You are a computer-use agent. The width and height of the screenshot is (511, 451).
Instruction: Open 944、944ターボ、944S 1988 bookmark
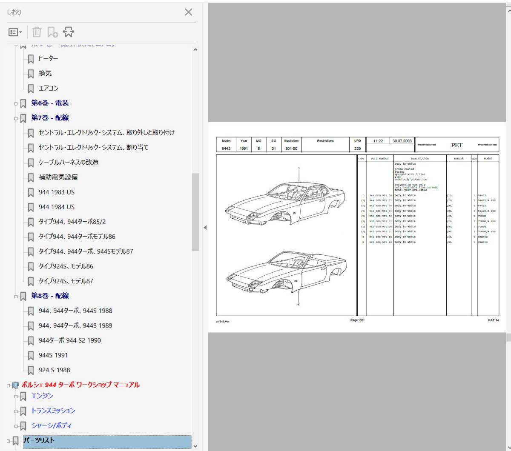point(75,311)
